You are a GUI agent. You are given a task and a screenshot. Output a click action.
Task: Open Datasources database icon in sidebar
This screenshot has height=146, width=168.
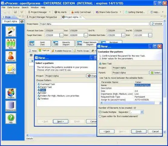tap(11, 106)
